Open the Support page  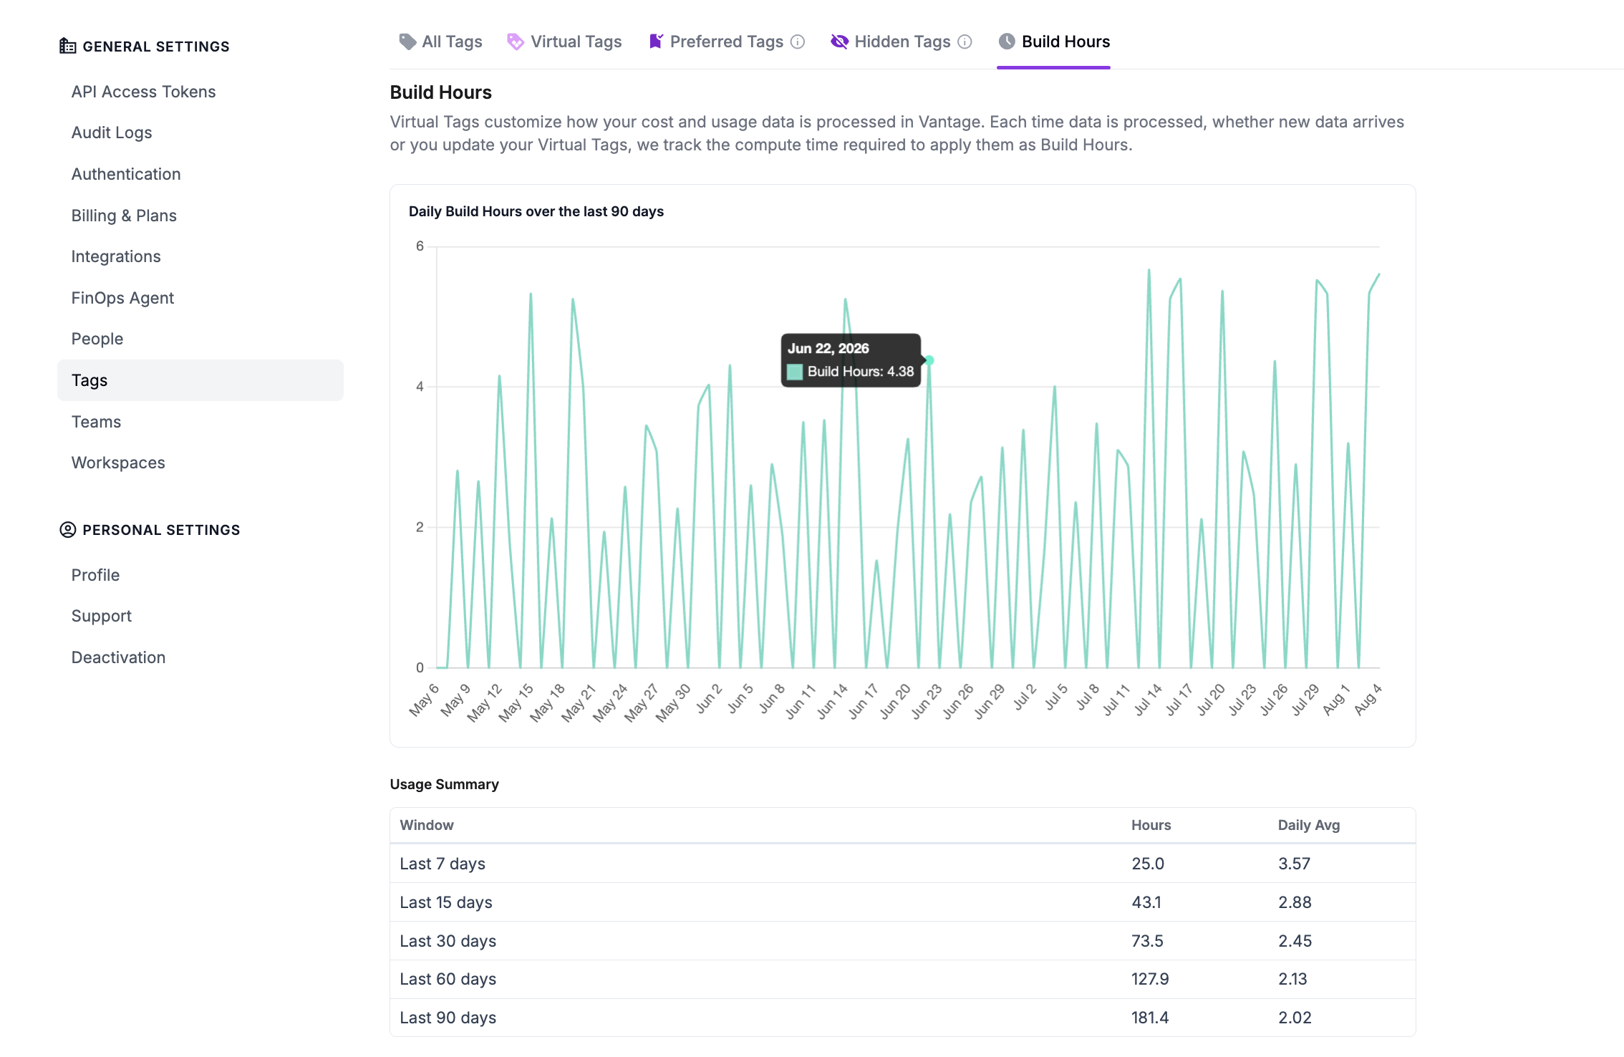pyautogui.click(x=102, y=617)
